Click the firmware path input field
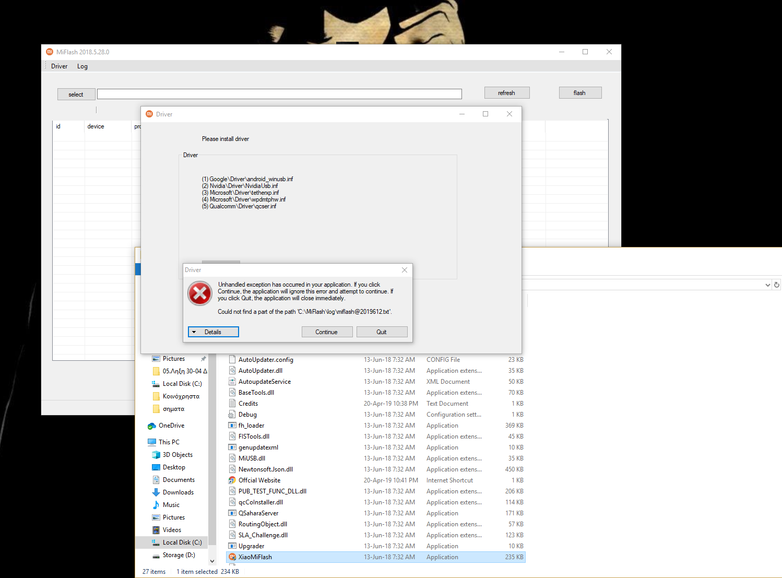Screen dimensions: 782x578 click(x=279, y=94)
